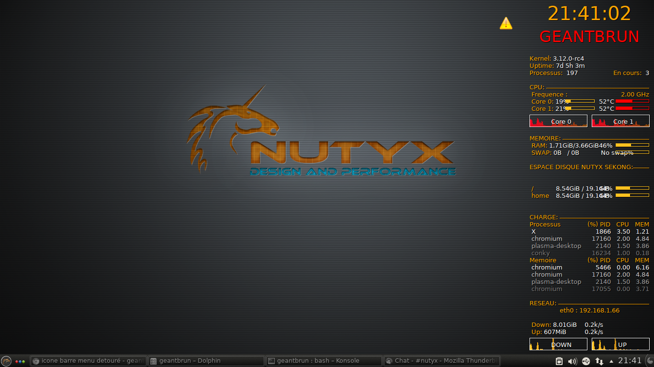Open the NuTyX application launcher menu
This screenshot has width=654, height=367.
[x=6, y=361]
